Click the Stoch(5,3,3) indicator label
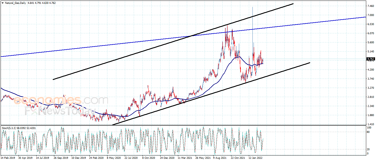The height and width of the screenshot is (161, 377). pyautogui.click(x=9, y=128)
